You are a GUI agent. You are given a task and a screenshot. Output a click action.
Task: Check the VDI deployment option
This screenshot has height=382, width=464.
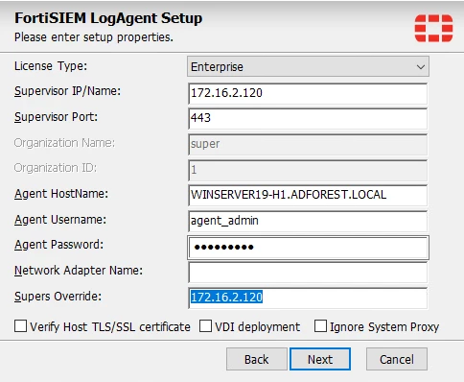[205, 326]
